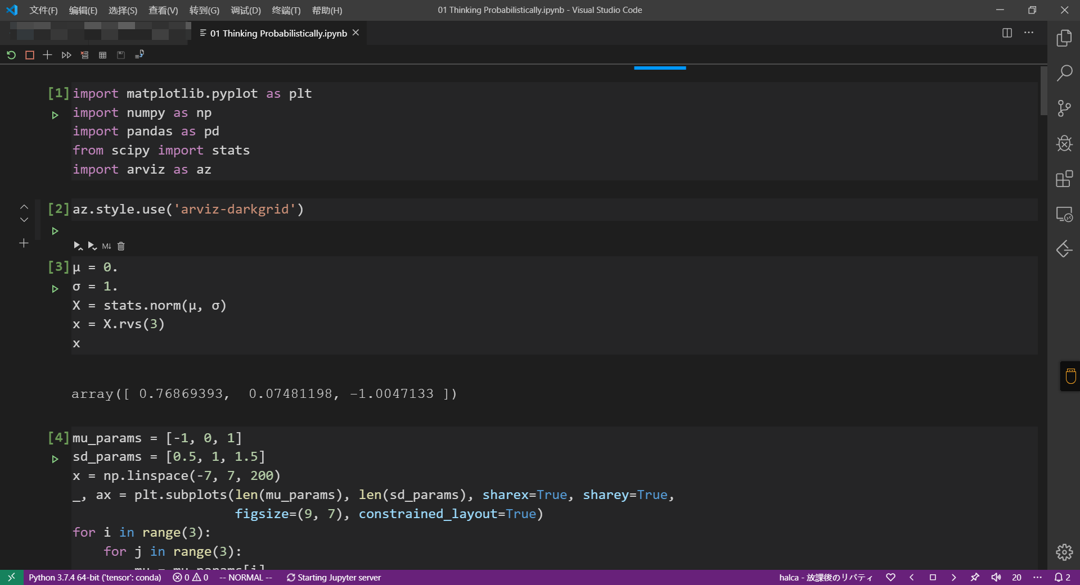Open the 文件(F) menu
Screen dimensions: 1080x585
coord(43,10)
